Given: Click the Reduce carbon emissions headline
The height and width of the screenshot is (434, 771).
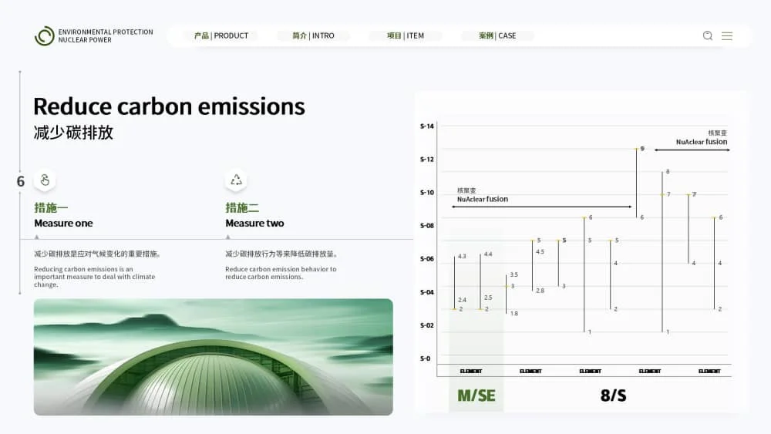Looking at the screenshot, I should click(x=169, y=106).
